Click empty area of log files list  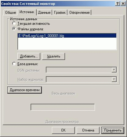tap(67, 43)
